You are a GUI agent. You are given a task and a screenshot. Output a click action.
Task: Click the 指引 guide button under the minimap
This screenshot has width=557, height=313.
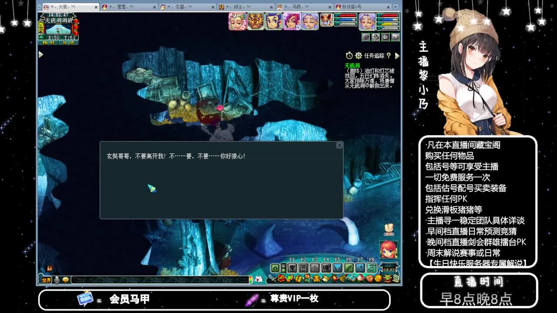[49, 43]
